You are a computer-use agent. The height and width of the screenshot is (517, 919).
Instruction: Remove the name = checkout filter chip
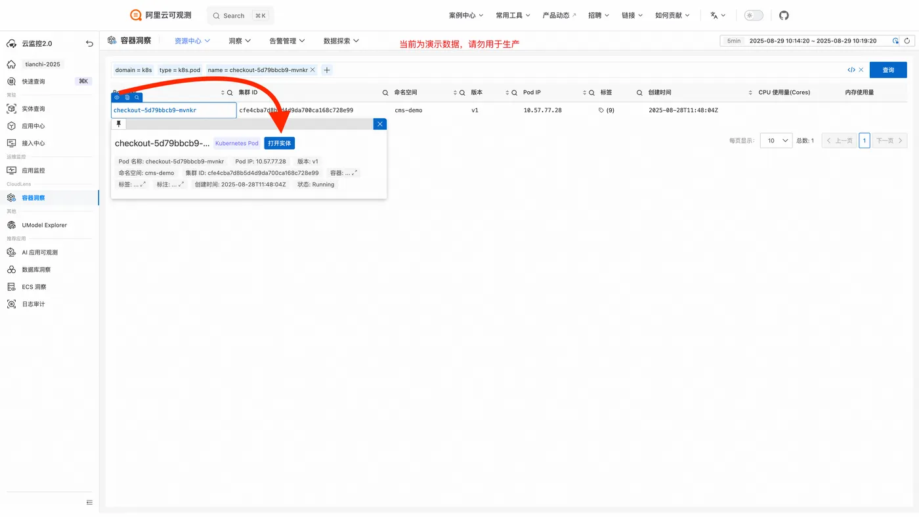(312, 70)
